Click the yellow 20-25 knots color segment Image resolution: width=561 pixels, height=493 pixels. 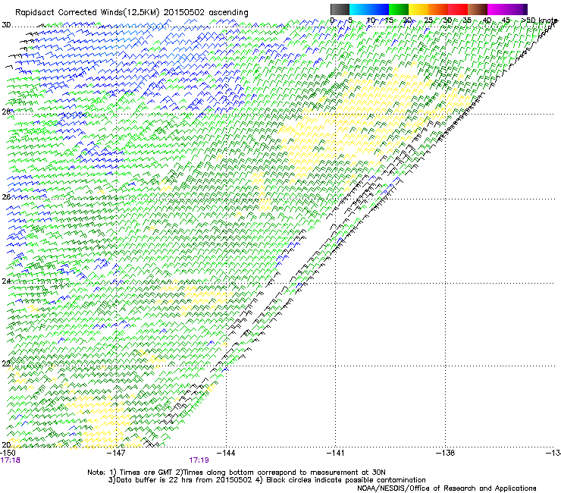click(x=418, y=9)
